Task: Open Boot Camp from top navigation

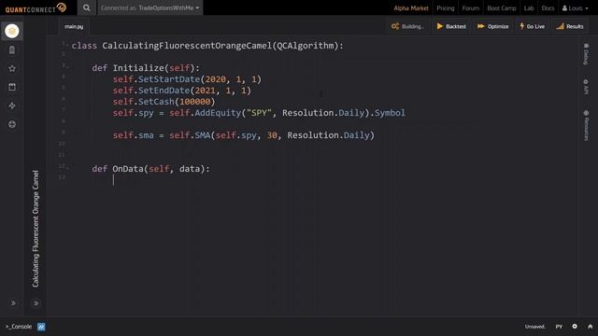Action: tap(502, 8)
